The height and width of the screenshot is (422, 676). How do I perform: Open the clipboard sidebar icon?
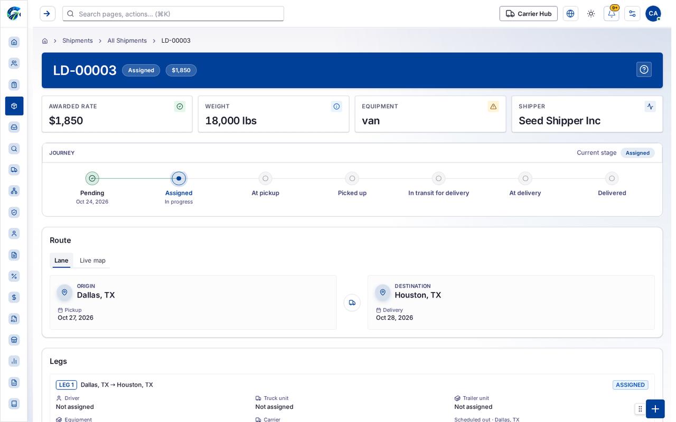(x=14, y=85)
